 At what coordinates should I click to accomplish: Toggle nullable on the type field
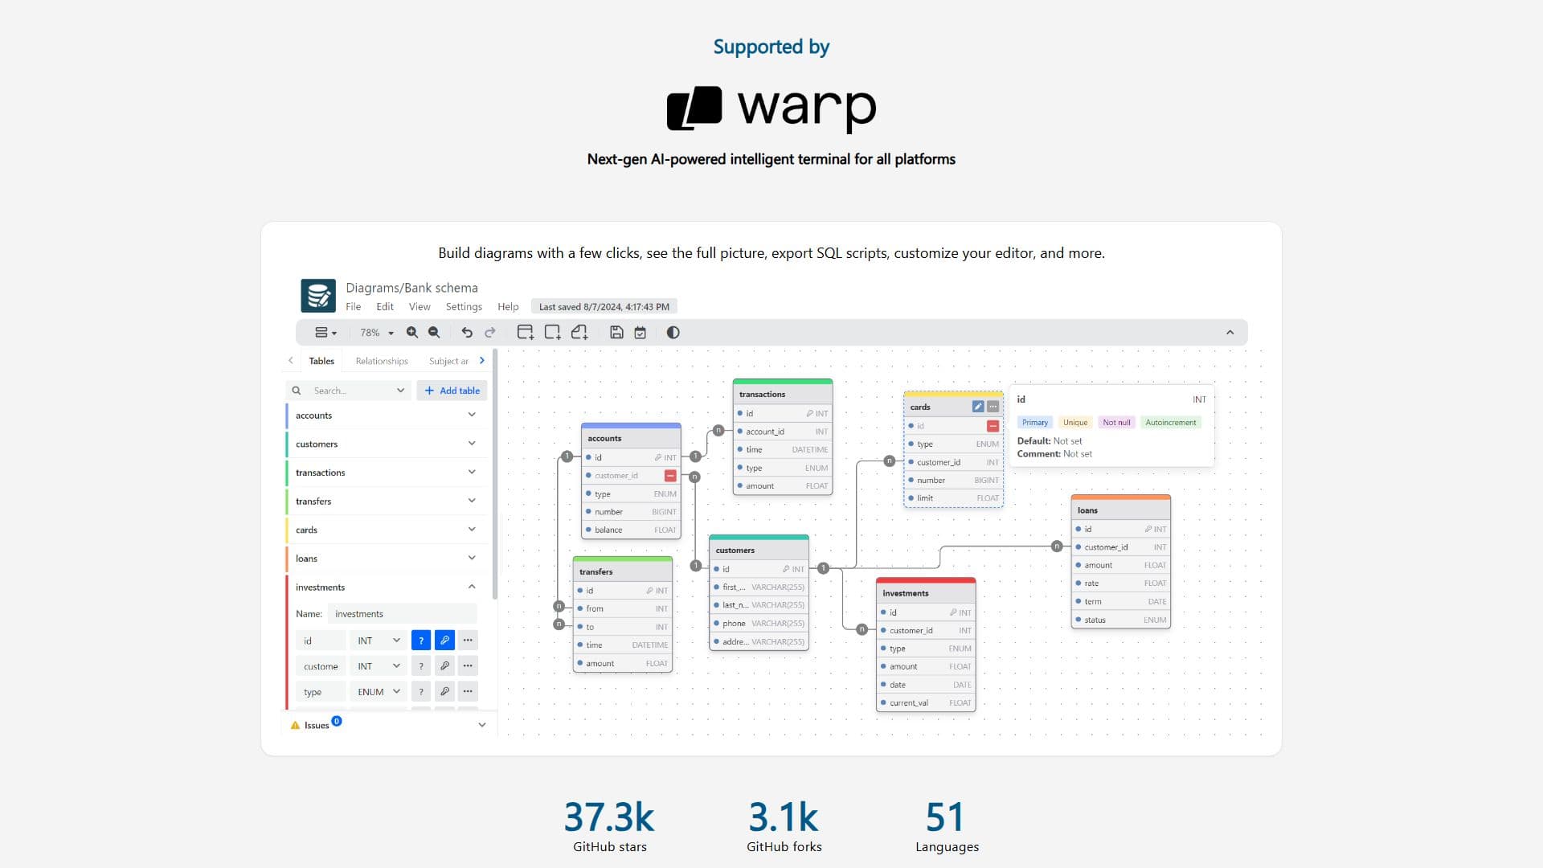421,692
